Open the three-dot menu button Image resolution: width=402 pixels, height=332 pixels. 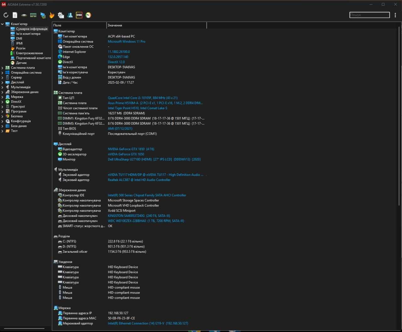tap(395, 15)
